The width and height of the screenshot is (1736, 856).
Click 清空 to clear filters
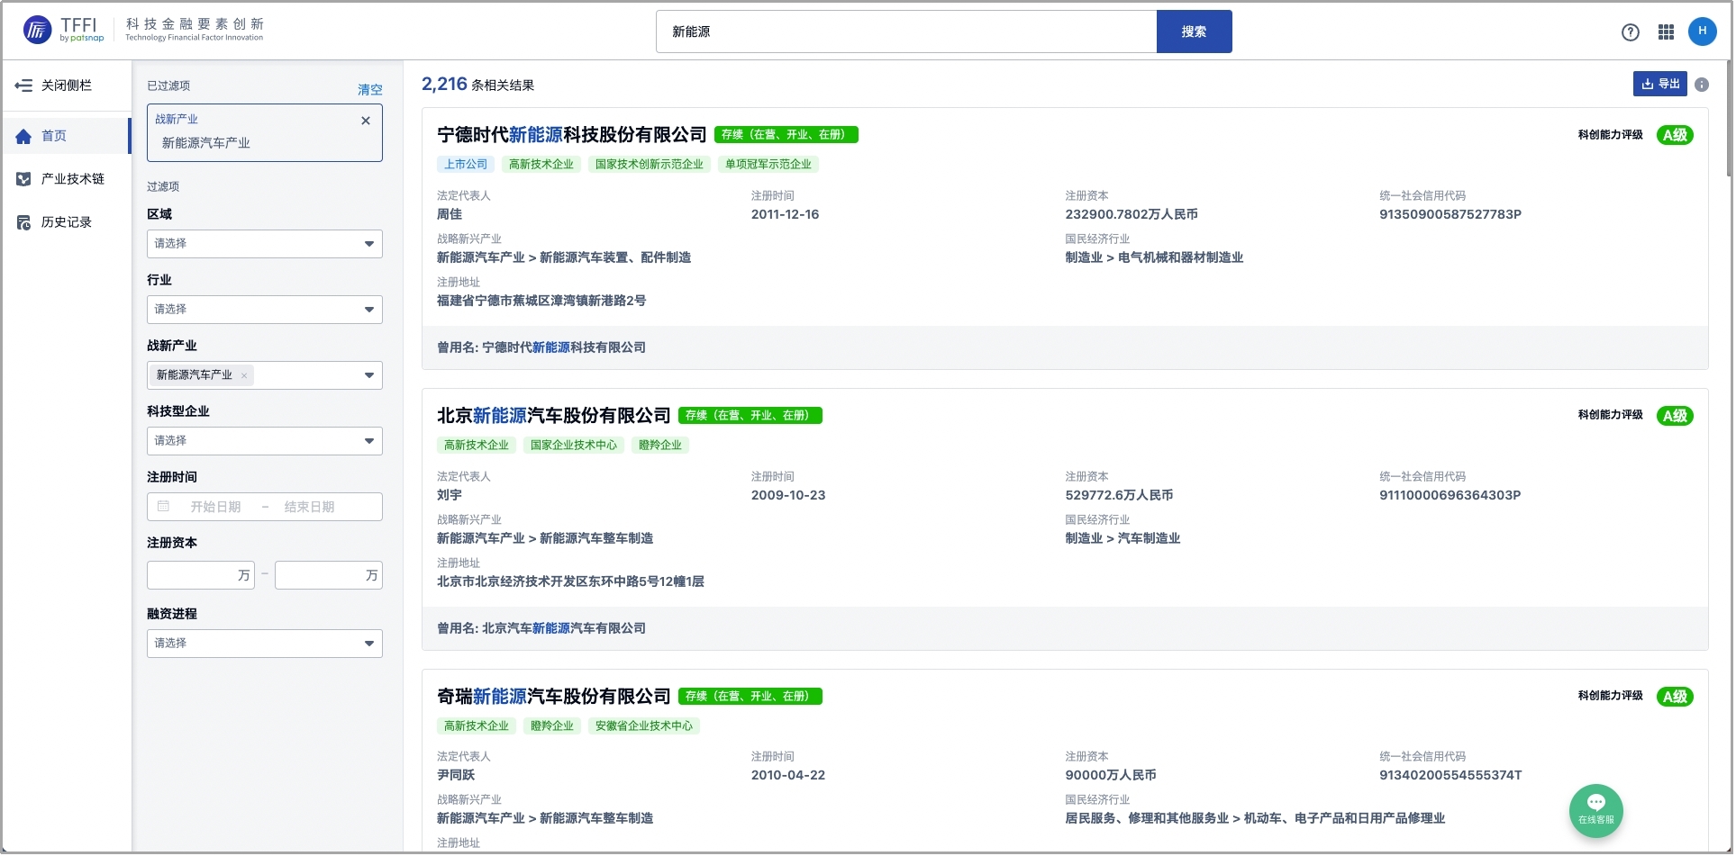click(x=369, y=89)
